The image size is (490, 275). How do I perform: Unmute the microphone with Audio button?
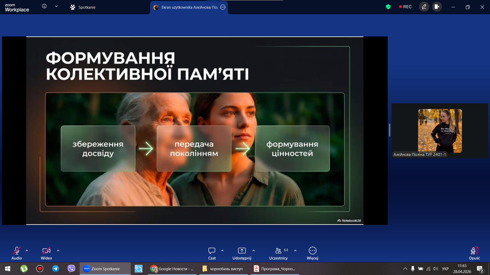click(17, 253)
